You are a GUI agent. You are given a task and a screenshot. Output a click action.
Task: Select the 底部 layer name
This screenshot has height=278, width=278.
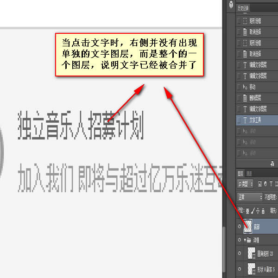[x=257, y=227]
